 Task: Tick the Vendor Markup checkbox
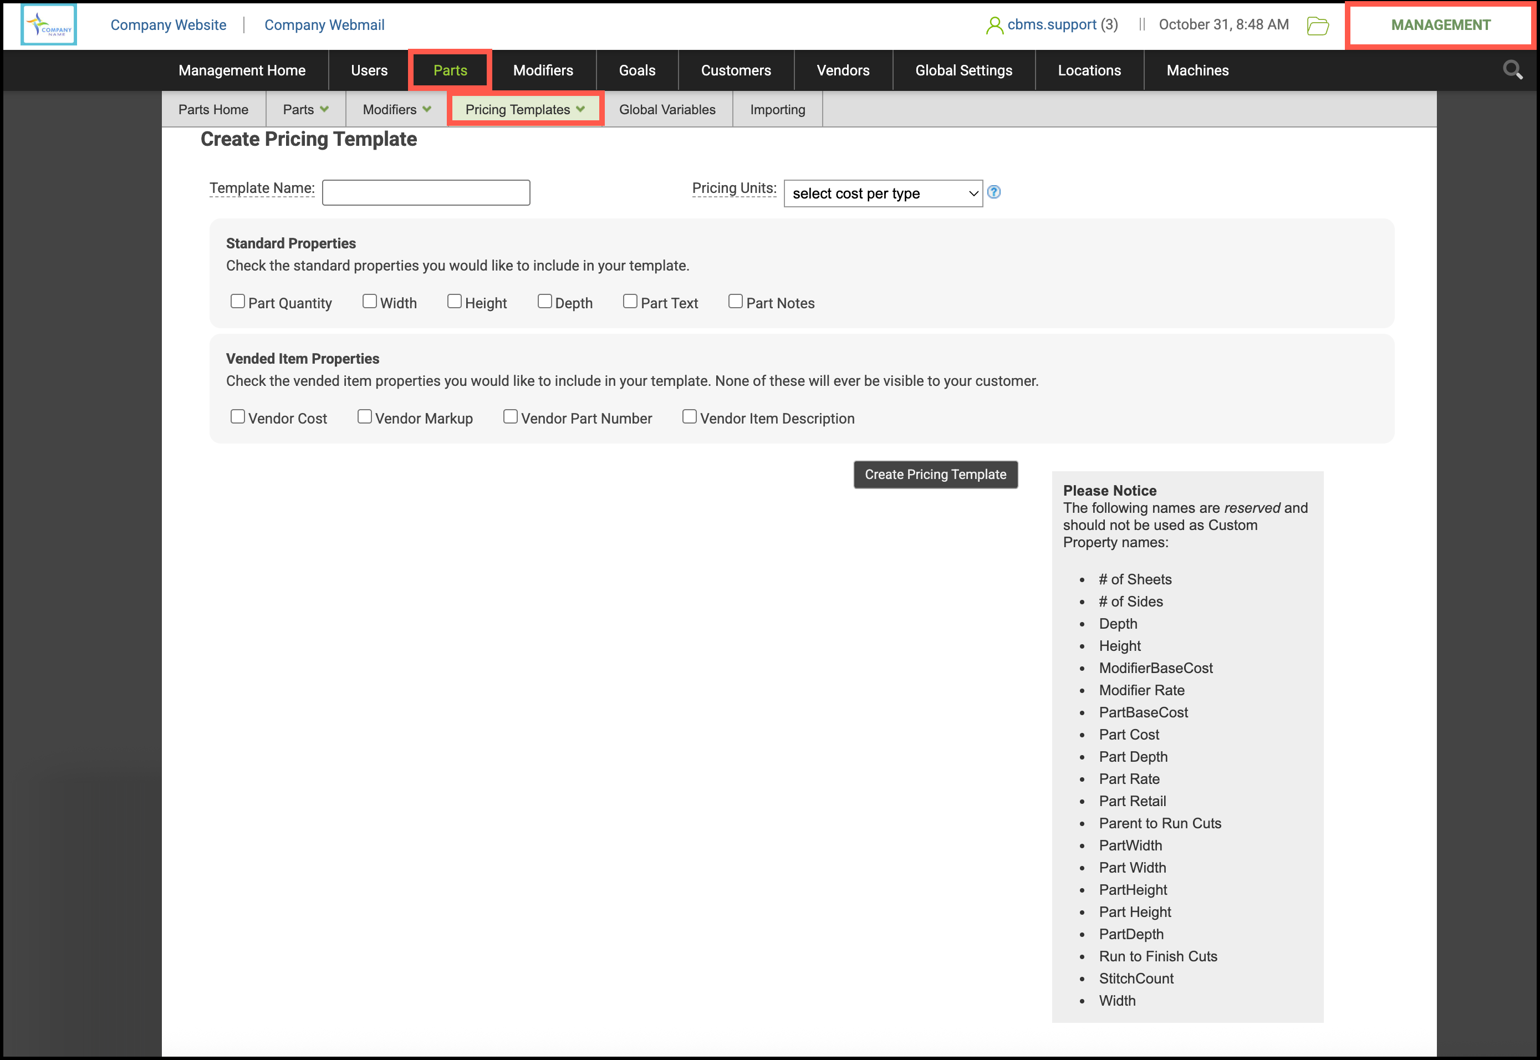365,416
